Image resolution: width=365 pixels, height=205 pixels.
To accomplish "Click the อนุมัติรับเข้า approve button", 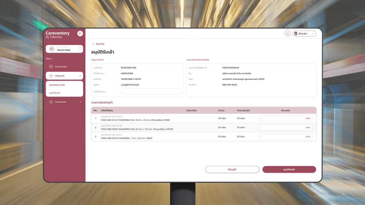I will pos(289,169).
